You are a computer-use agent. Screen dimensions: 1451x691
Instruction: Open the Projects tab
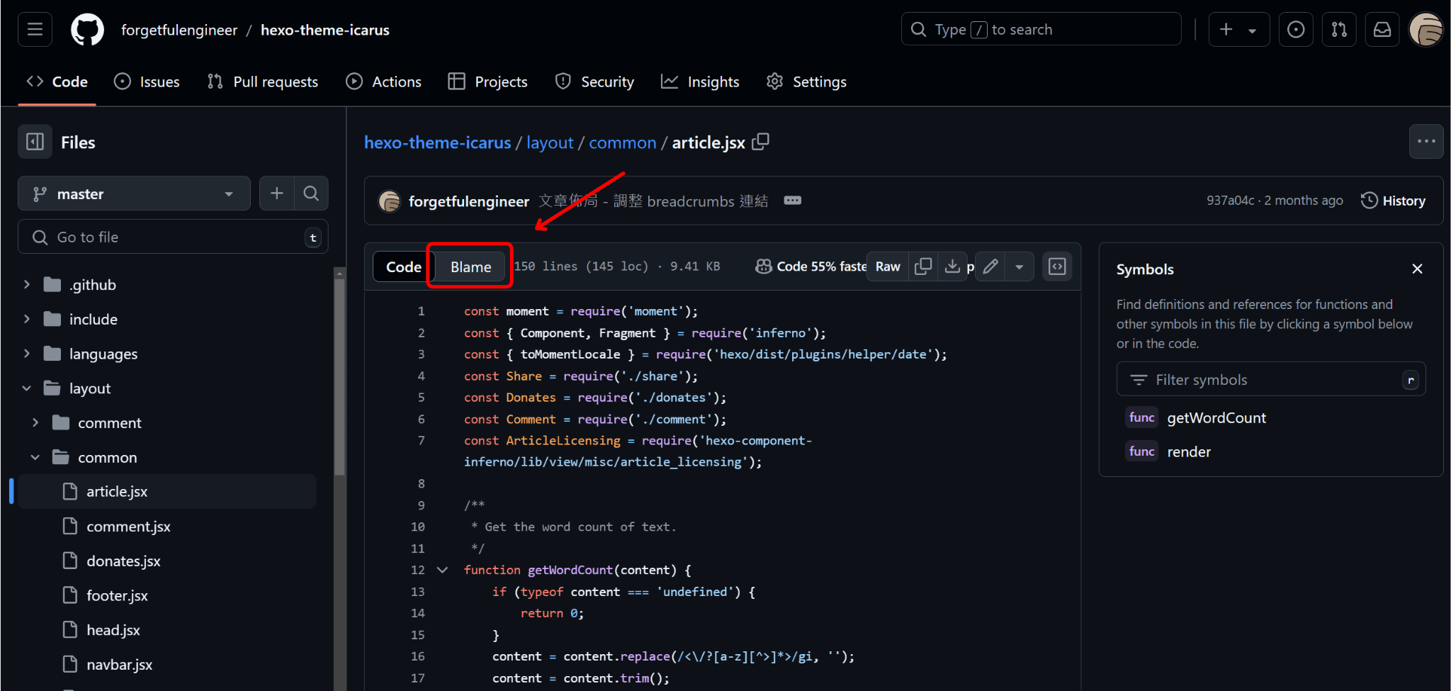[x=488, y=82]
